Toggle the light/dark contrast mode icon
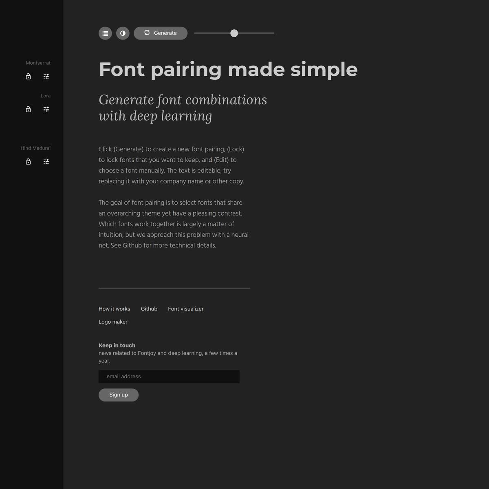Screen dimensions: 489x489 tap(123, 33)
